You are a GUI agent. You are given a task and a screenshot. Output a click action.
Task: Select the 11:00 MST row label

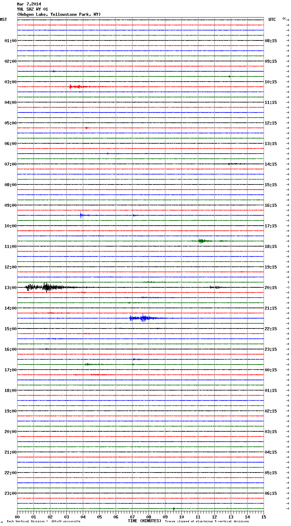click(x=11, y=247)
